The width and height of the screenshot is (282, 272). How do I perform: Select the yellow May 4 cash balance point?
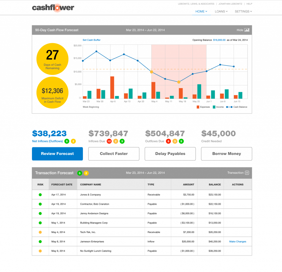pos(151,72)
